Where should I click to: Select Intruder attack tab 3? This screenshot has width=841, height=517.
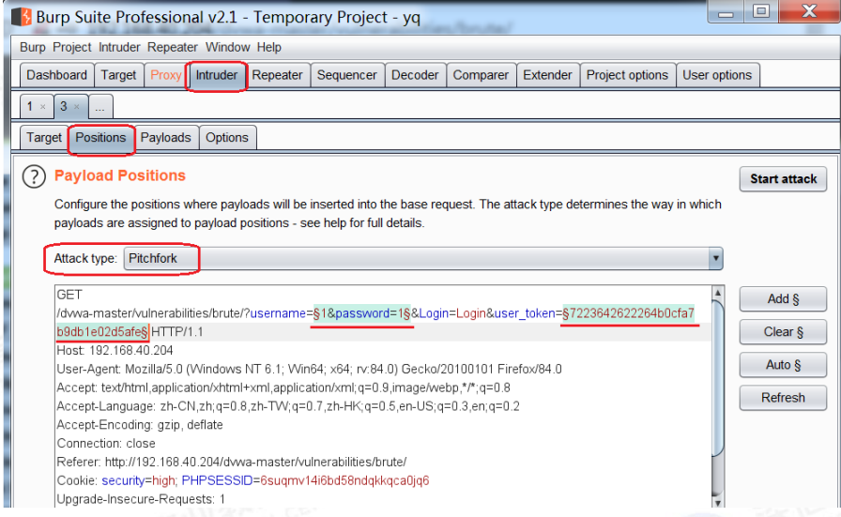pyautogui.click(x=64, y=106)
